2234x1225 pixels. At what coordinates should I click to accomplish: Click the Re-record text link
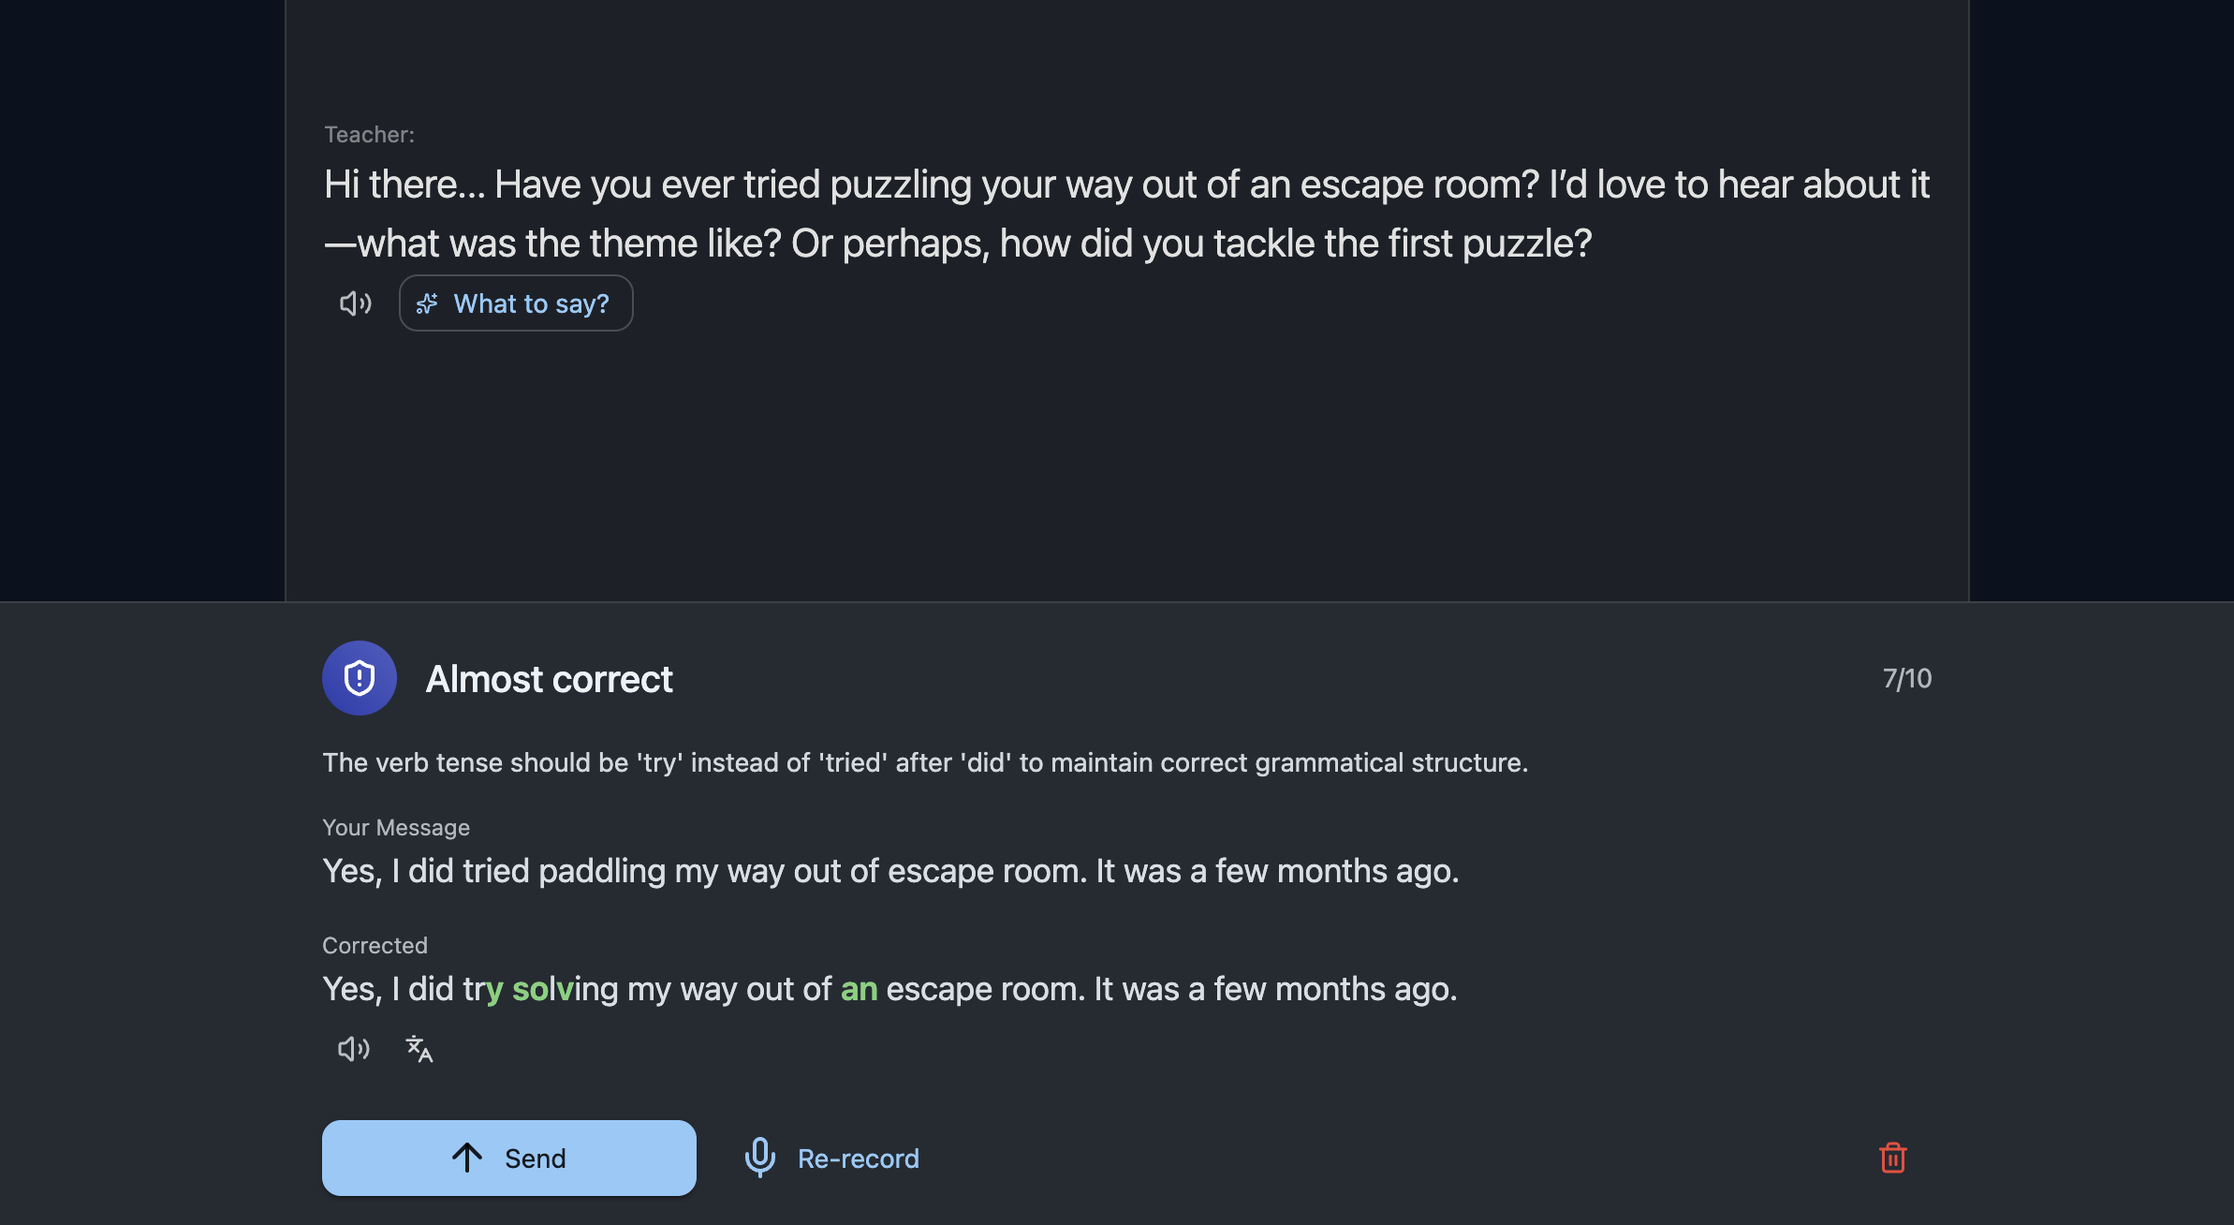pyautogui.click(x=858, y=1159)
